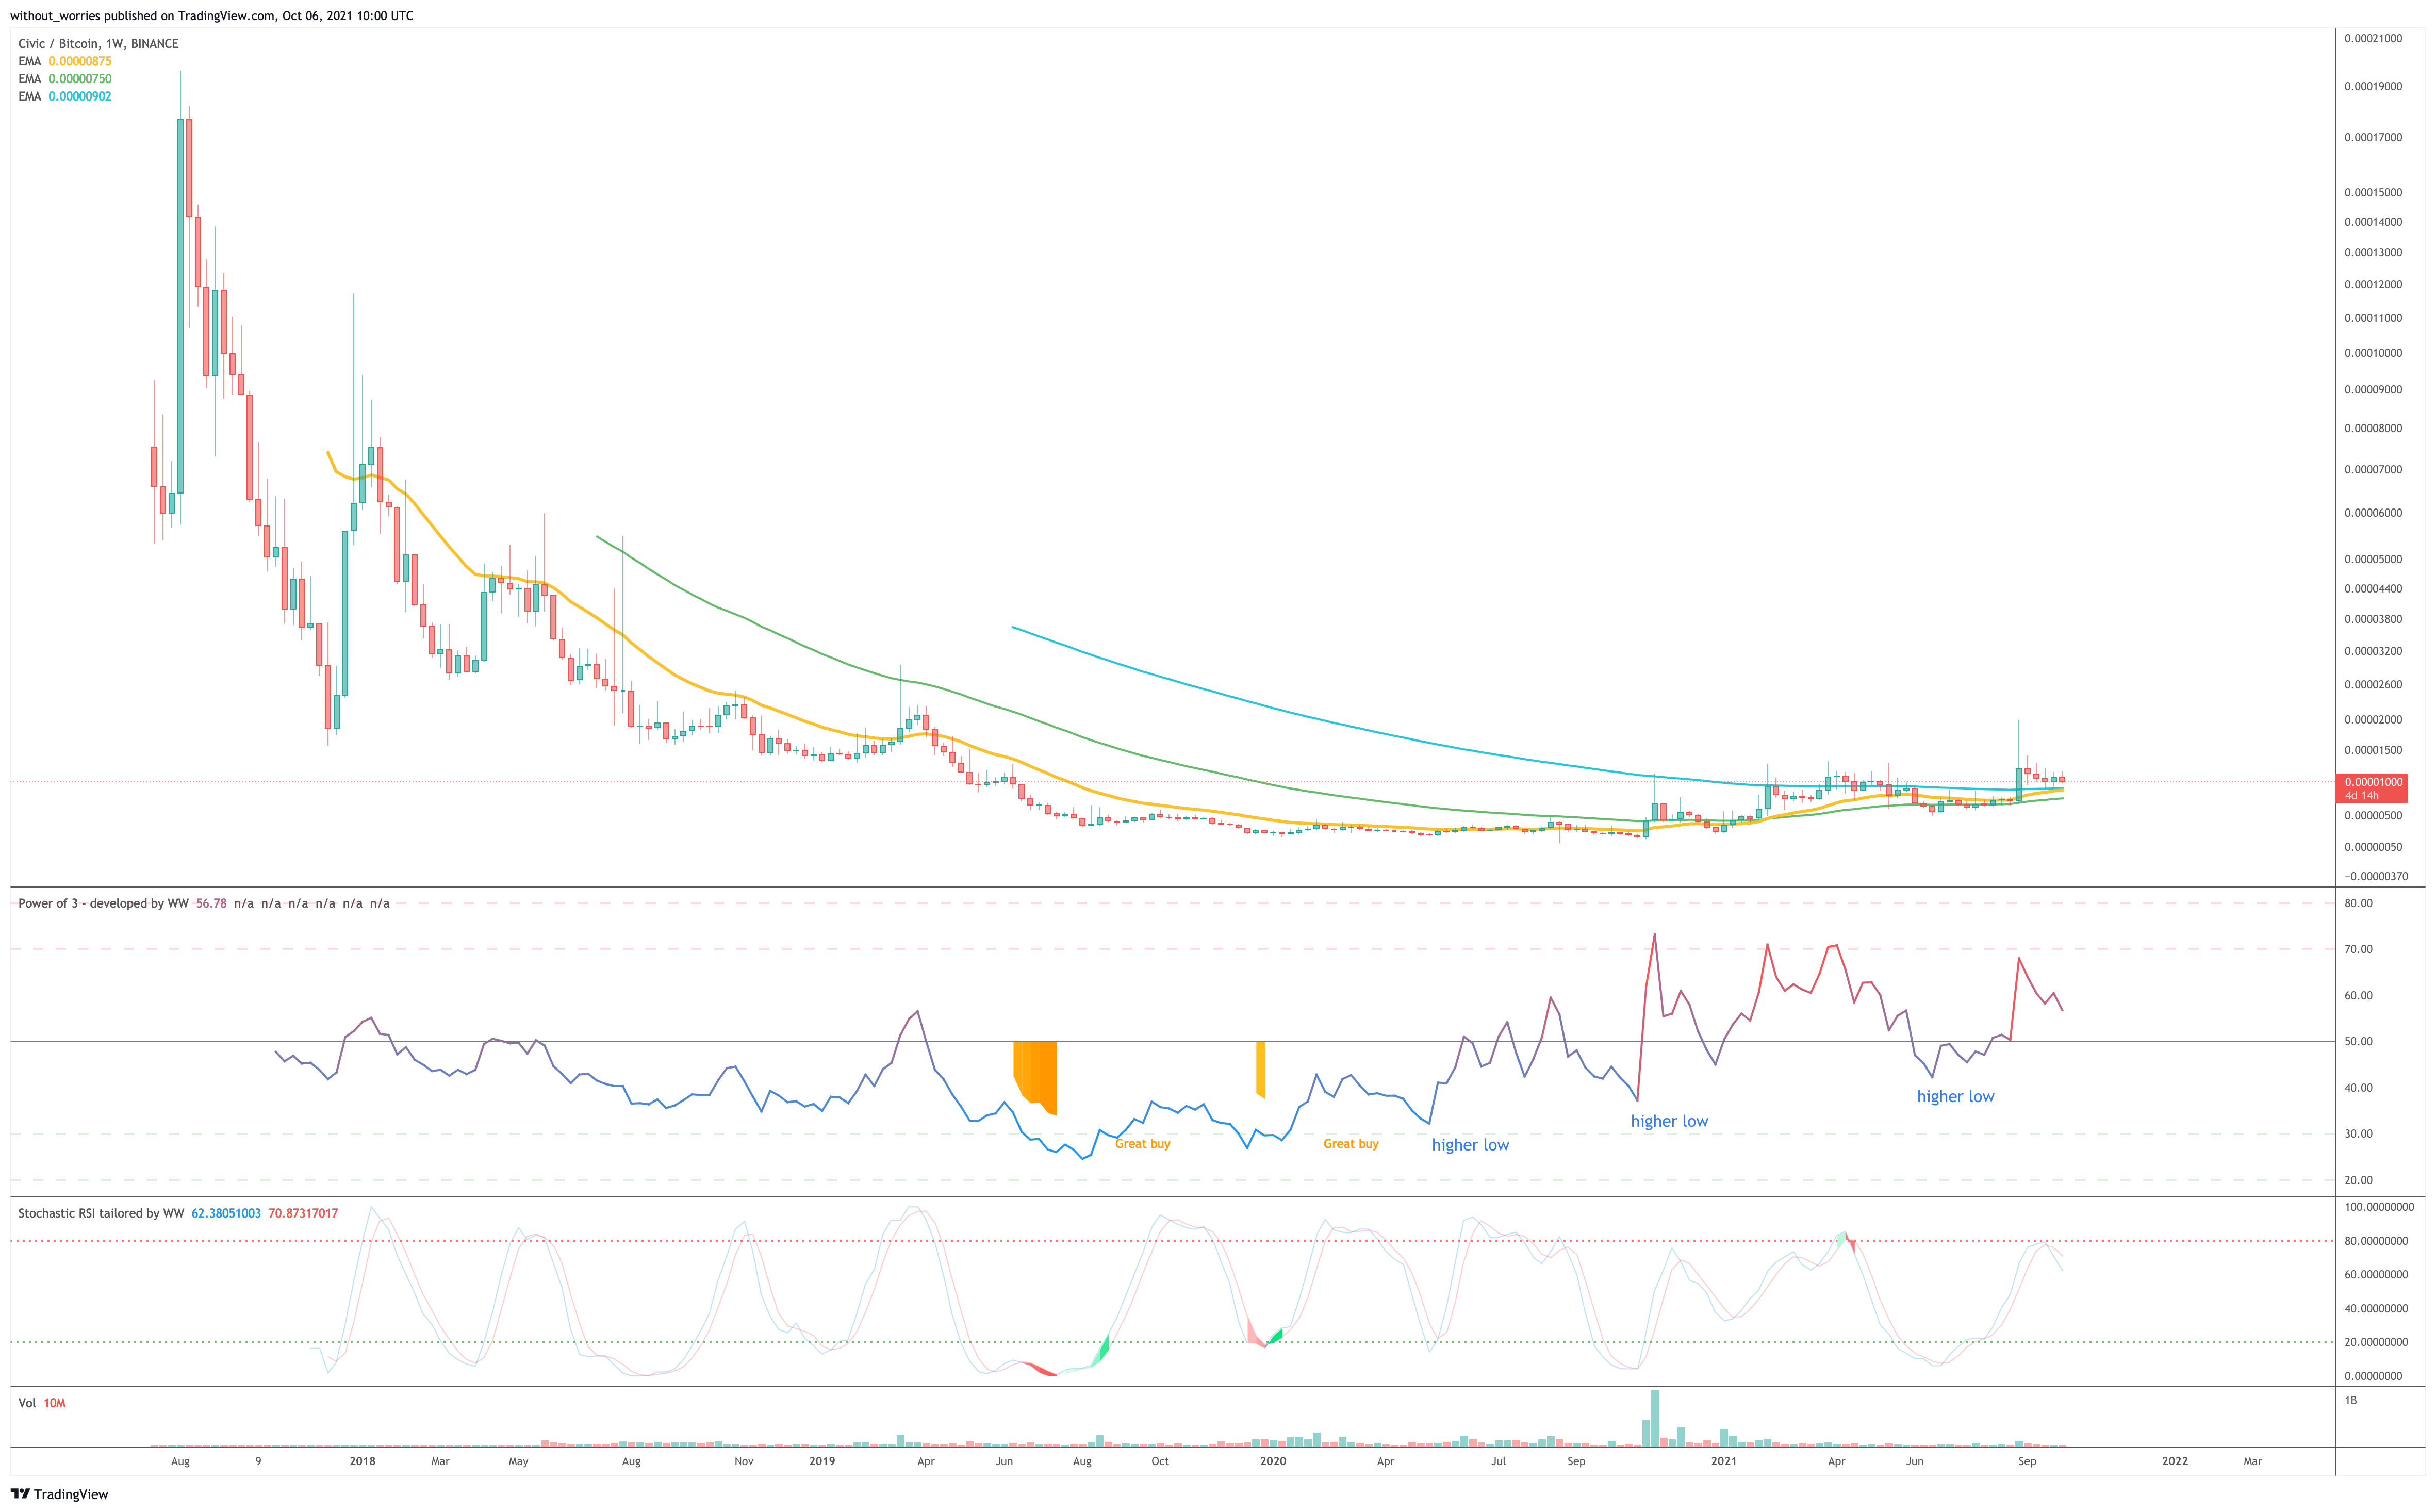Viewport: 2436px width, 1512px height.
Task: Click the 50.00 level on Power of 3 axis
Action: [x=2358, y=1042]
